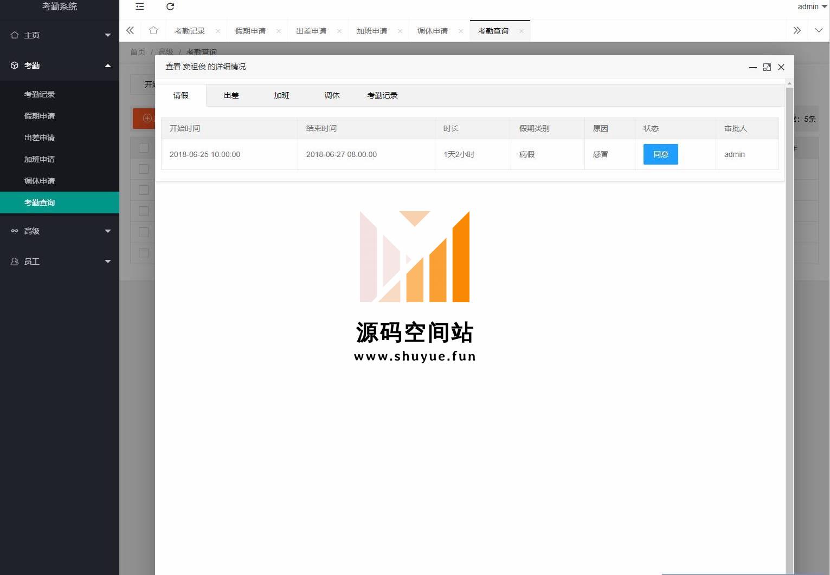Click the orange add button behind dialog
The image size is (830, 575).
[x=144, y=118]
